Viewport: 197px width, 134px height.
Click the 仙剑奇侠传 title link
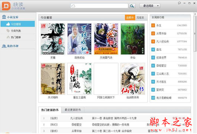click(x=133, y=97)
